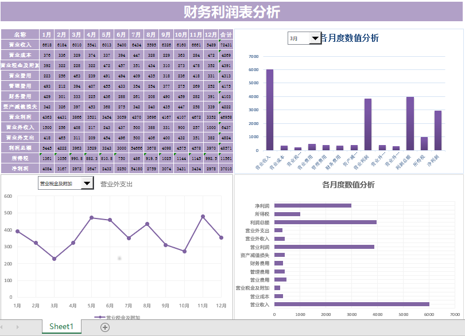
Task: Click the column chart title 各月度数值分析
Action: [x=350, y=38]
